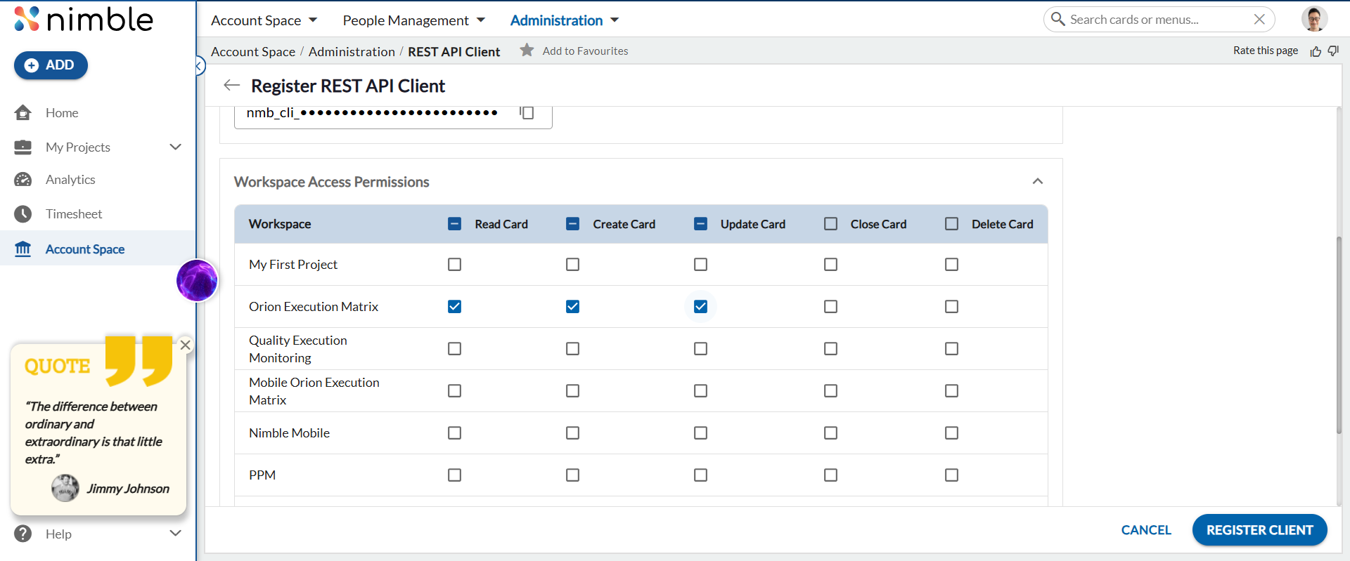The height and width of the screenshot is (561, 1350).
Task: Copy the client ID with copy icon
Action: 527,112
